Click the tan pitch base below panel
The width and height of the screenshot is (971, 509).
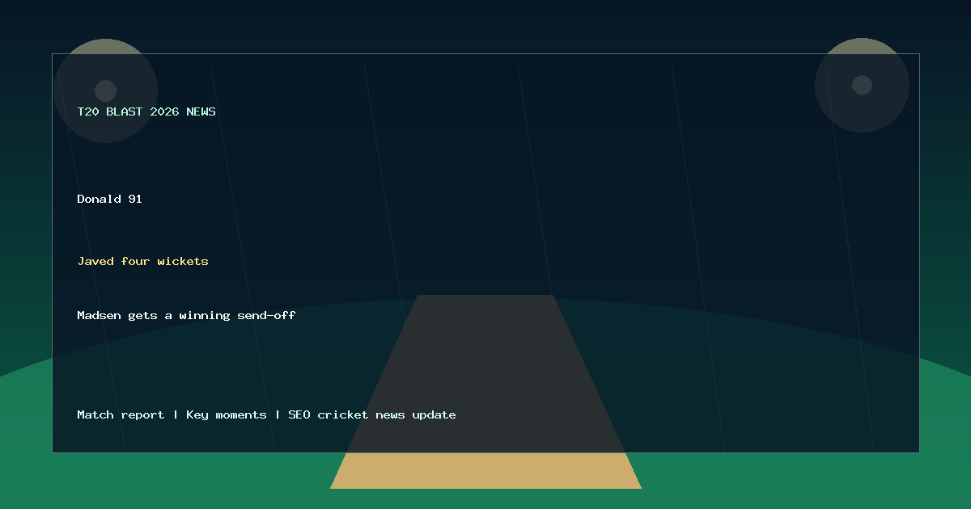click(485, 471)
